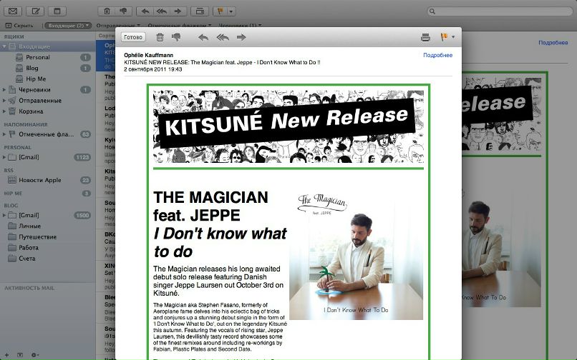Click the album cover image in the email

point(341,256)
